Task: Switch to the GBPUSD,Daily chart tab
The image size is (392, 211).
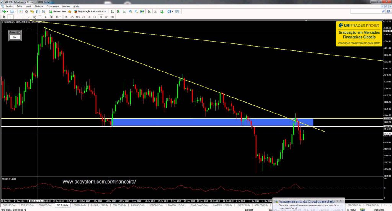Action: 119,205
